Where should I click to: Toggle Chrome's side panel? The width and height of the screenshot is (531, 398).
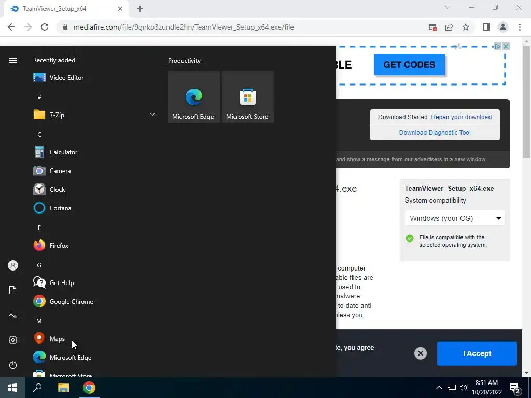[x=486, y=27]
